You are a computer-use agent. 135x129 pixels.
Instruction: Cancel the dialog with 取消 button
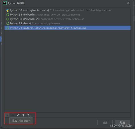122,122
